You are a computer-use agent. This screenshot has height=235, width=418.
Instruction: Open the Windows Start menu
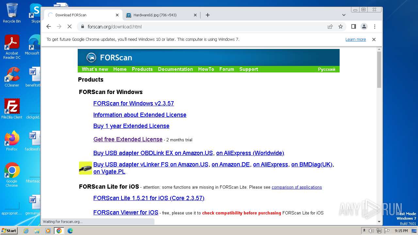[9, 231]
